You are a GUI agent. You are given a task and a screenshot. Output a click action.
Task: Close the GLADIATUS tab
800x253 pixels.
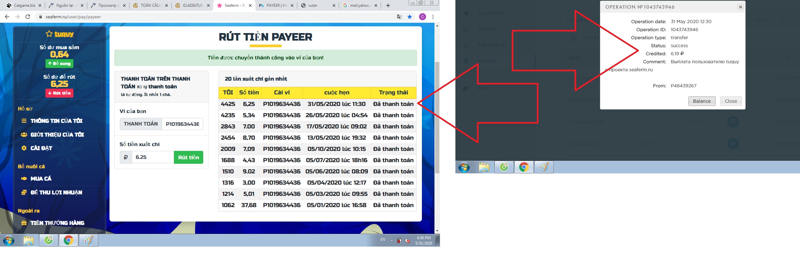pos(208,5)
